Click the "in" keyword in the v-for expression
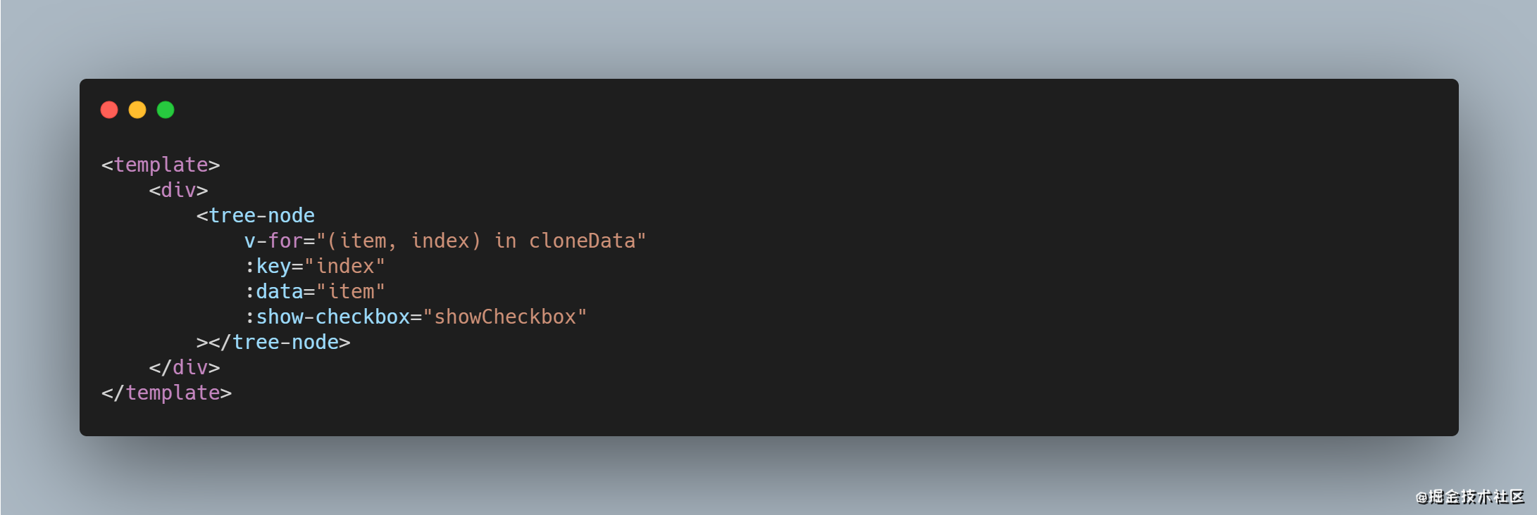 pyautogui.click(x=505, y=241)
